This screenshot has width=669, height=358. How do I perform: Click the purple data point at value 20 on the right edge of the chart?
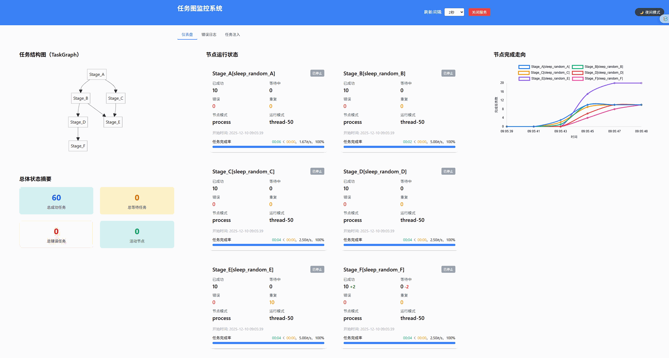[641, 83]
